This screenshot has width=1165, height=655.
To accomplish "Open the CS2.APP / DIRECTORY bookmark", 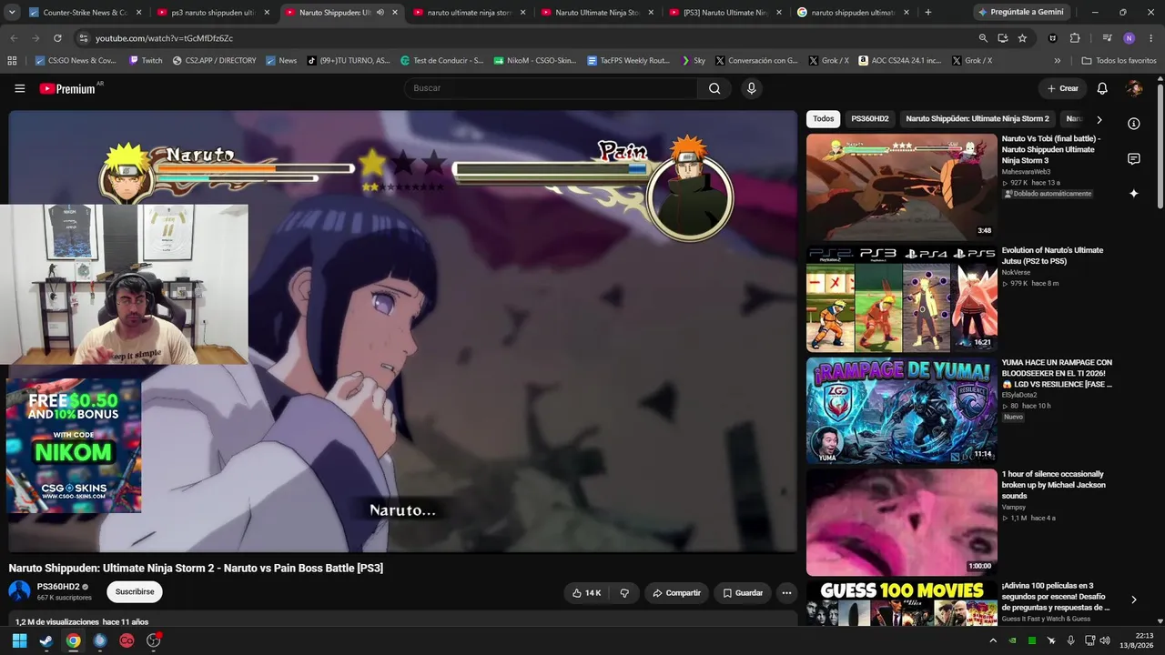I will click(x=214, y=61).
